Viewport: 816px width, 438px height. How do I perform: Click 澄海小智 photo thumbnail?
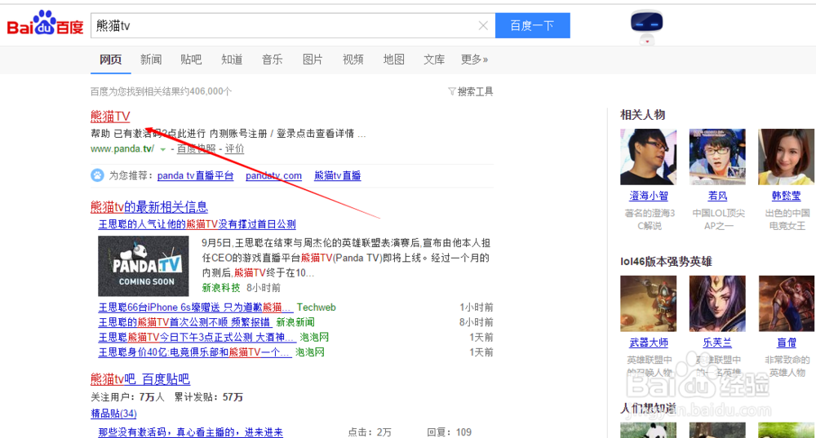tap(649, 157)
